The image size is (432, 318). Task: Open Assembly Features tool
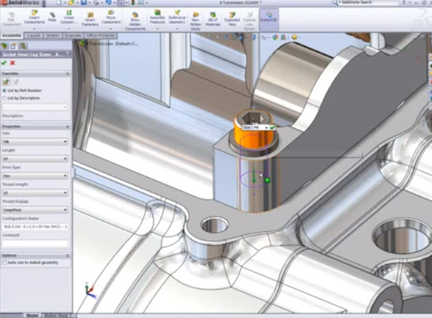pos(157,17)
